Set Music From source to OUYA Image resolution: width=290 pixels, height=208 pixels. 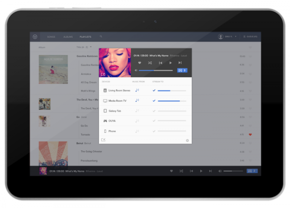[137, 121]
